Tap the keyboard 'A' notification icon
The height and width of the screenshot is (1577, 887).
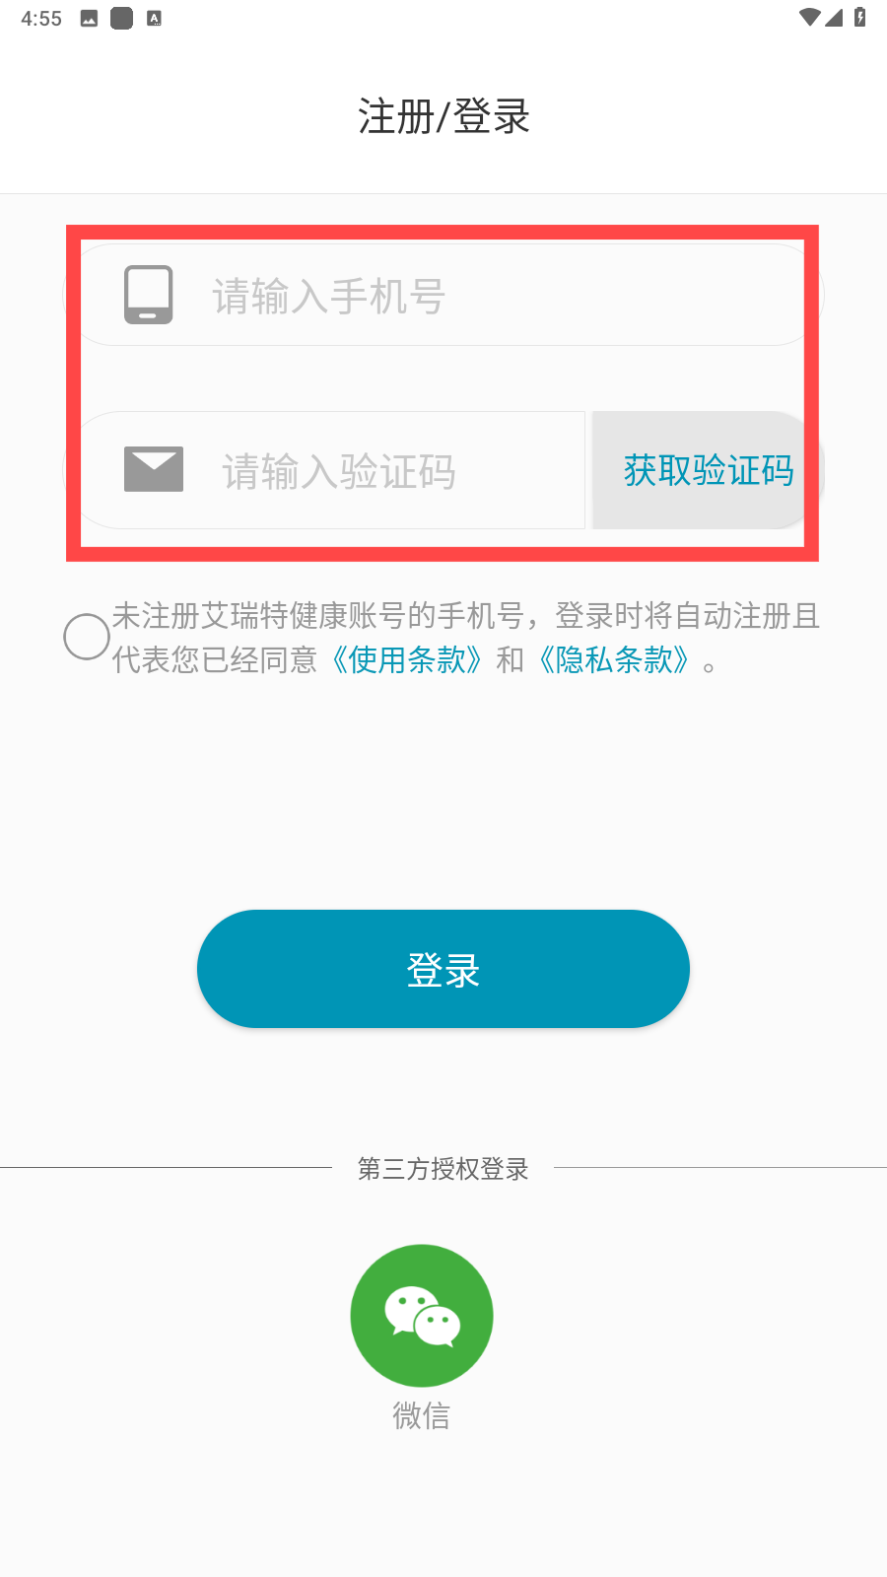[x=154, y=18]
